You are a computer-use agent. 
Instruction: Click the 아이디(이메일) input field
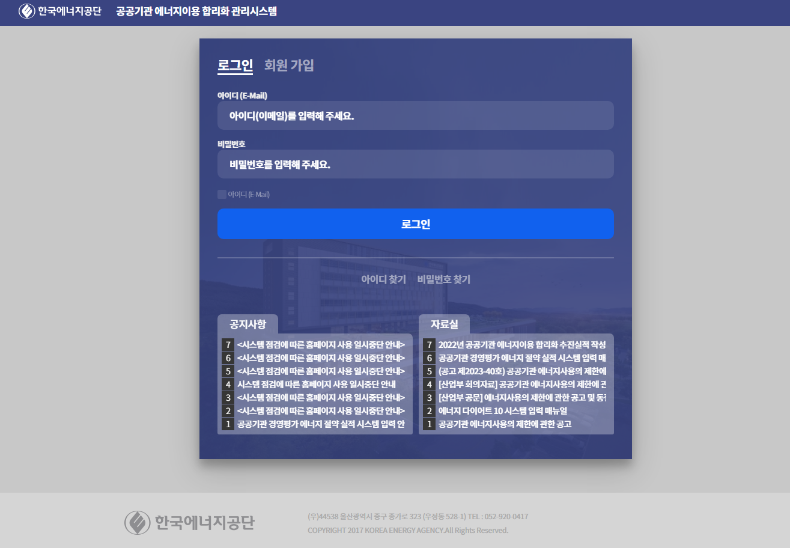tap(415, 115)
